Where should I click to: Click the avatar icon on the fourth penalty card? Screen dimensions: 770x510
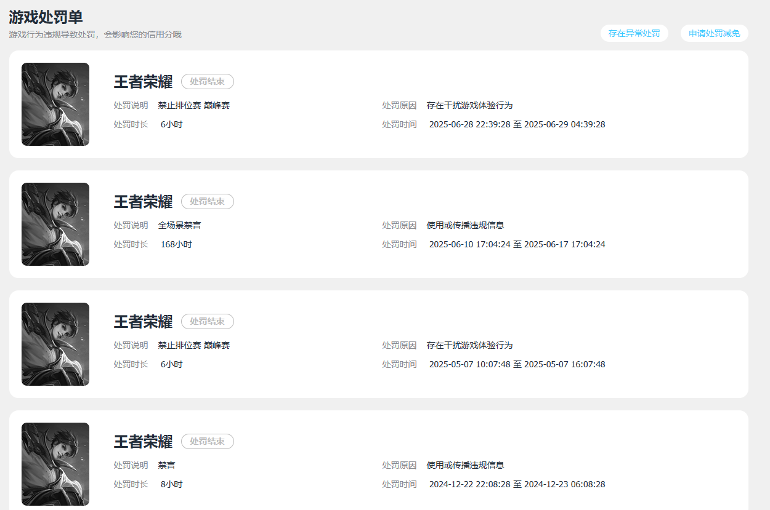point(55,464)
